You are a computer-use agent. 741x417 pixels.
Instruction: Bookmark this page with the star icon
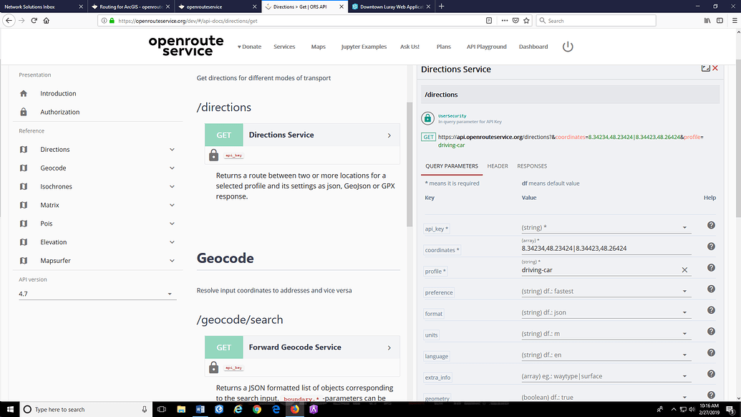tap(526, 21)
